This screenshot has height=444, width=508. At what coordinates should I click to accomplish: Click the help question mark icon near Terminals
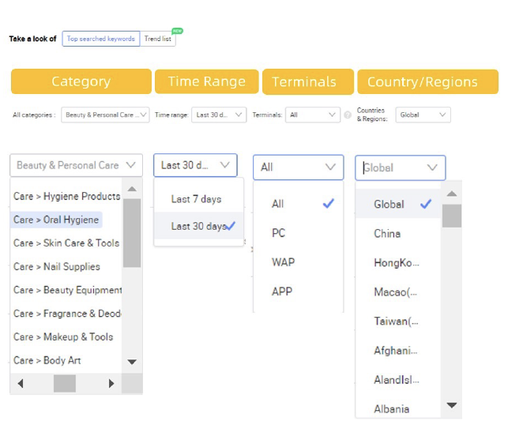point(348,115)
